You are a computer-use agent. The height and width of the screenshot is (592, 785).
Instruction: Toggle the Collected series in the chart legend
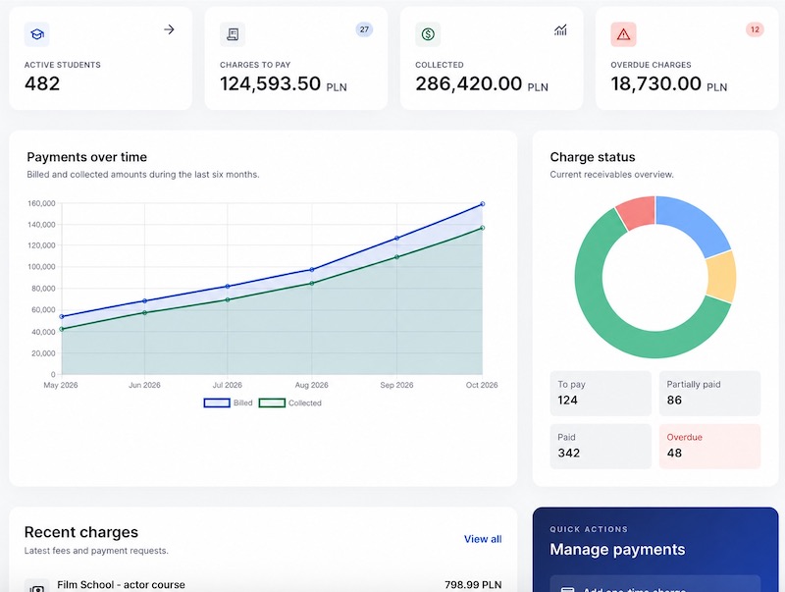coord(290,403)
